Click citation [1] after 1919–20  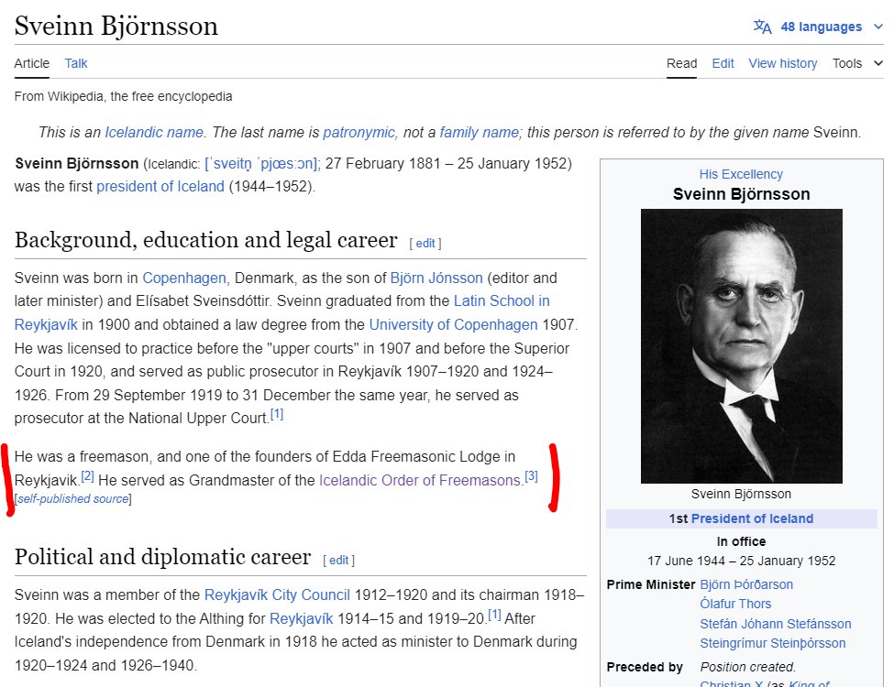pyautogui.click(x=494, y=615)
